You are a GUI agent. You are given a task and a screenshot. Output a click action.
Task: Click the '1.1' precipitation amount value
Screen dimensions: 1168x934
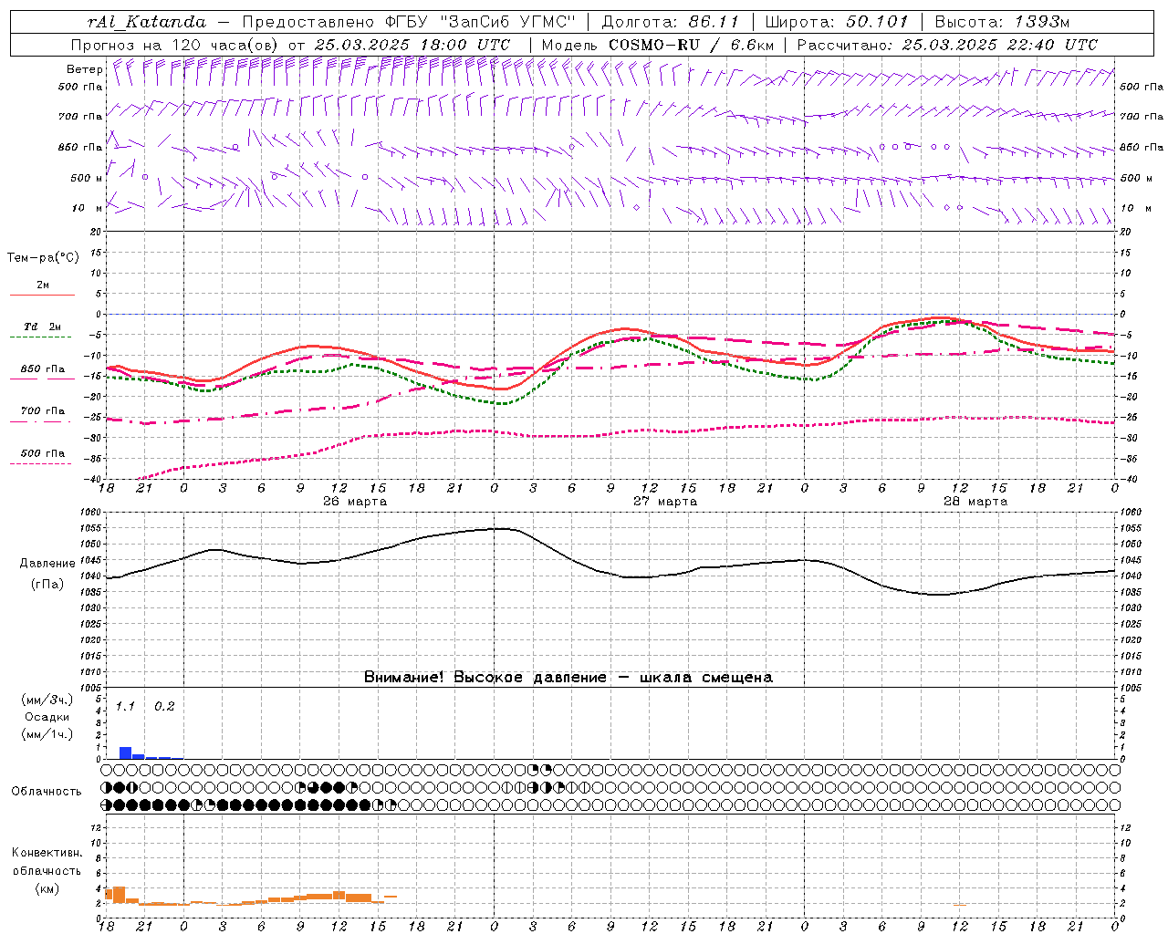tap(125, 706)
